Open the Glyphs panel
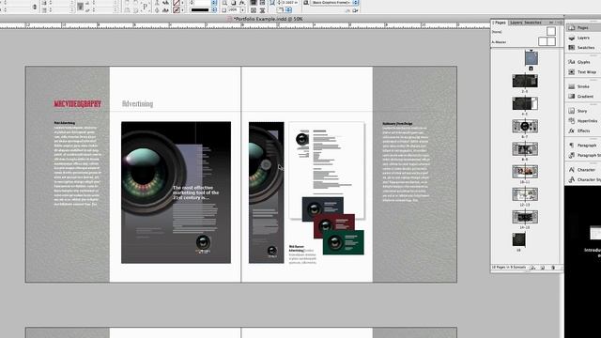Image resolution: width=601 pixels, height=338 pixels. point(582,62)
